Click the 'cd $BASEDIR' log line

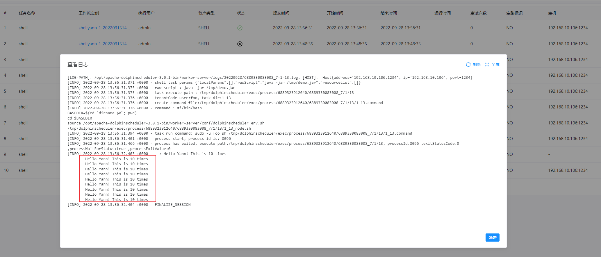pyautogui.click(x=80, y=118)
